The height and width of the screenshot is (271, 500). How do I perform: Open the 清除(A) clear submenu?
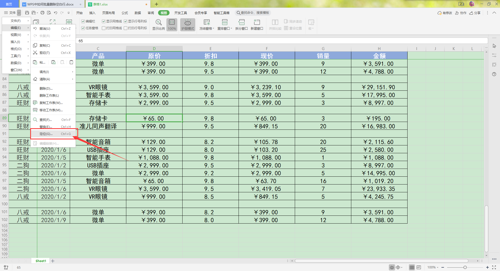pyautogui.click(x=53, y=79)
